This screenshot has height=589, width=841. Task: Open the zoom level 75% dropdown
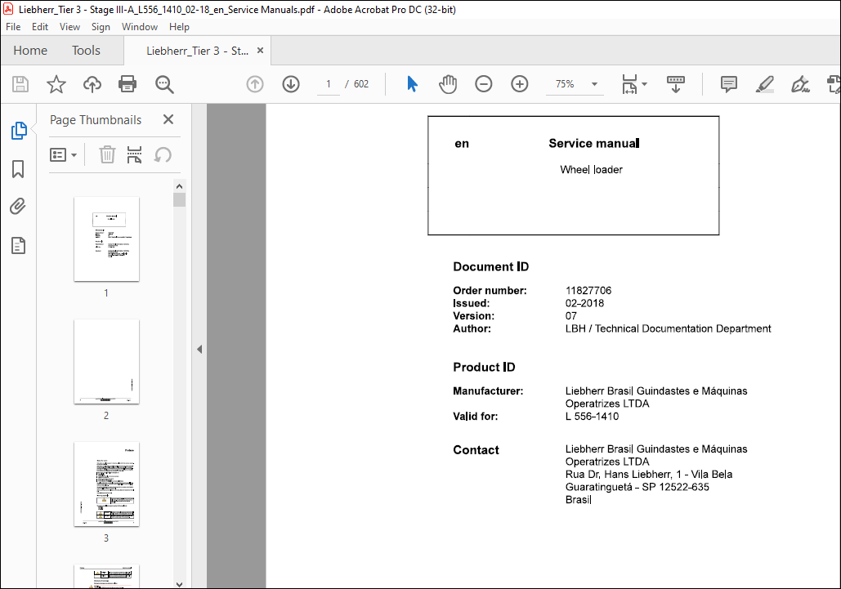click(594, 84)
